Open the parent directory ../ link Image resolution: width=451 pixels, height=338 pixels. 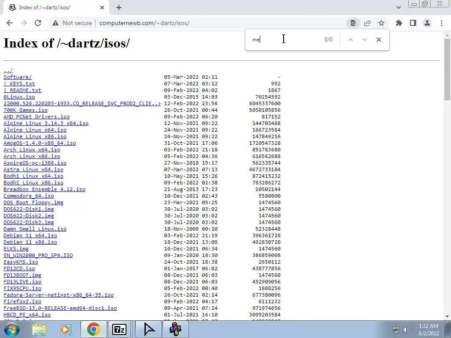pyautogui.click(x=8, y=70)
